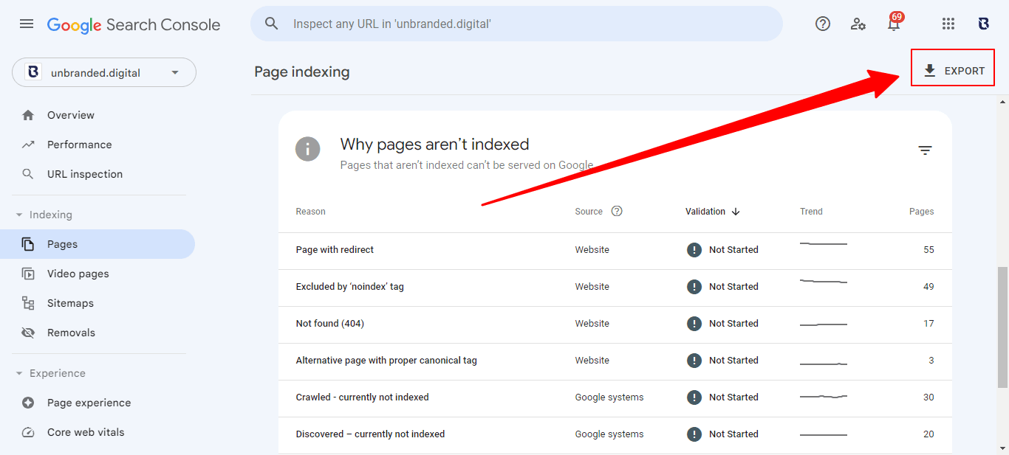Click page count 49
This screenshot has height=455, width=1009.
[x=928, y=287]
